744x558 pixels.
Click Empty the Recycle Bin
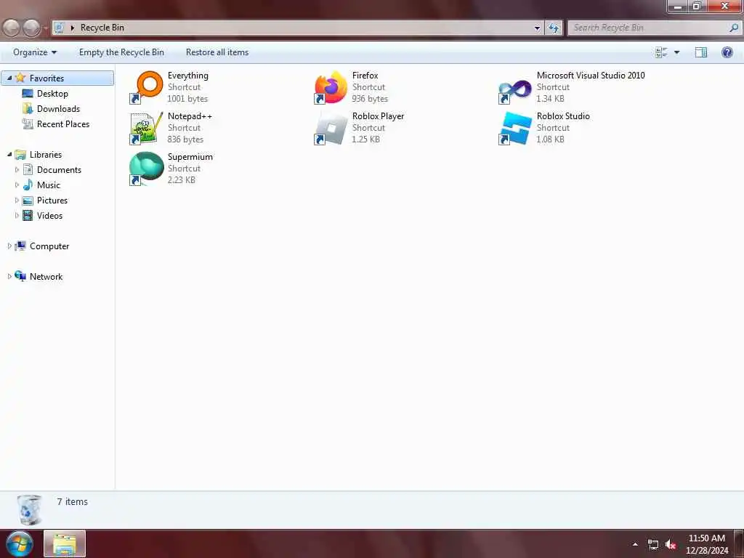pyautogui.click(x=121, y=52)
